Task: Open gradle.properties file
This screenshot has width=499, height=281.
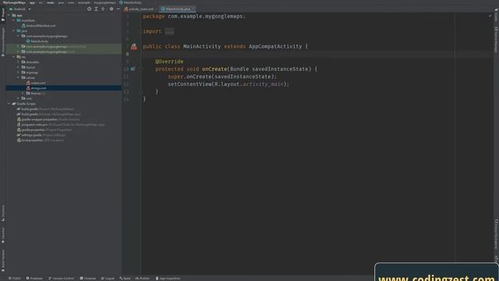Action: coord(44,130)
